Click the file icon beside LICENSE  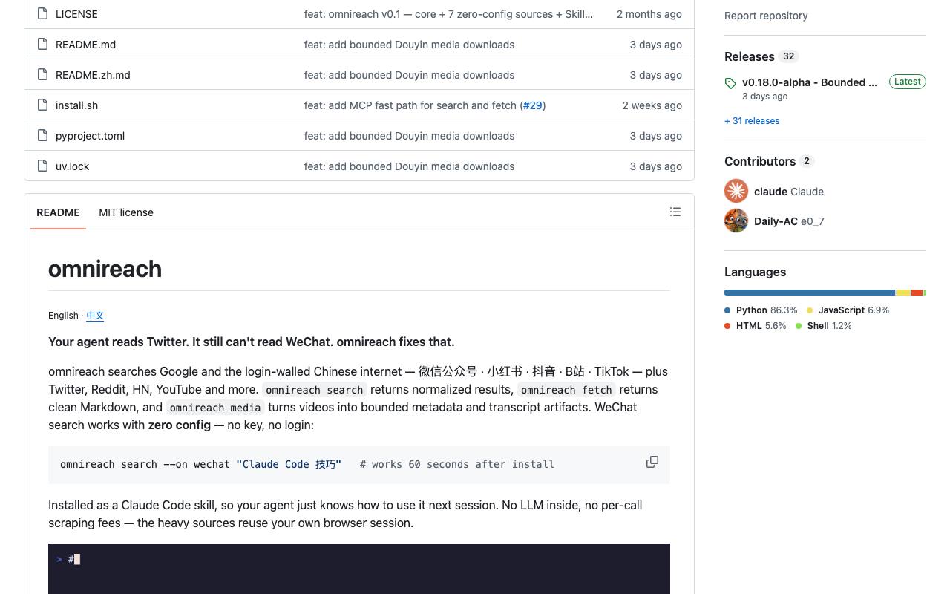(42, 13)
